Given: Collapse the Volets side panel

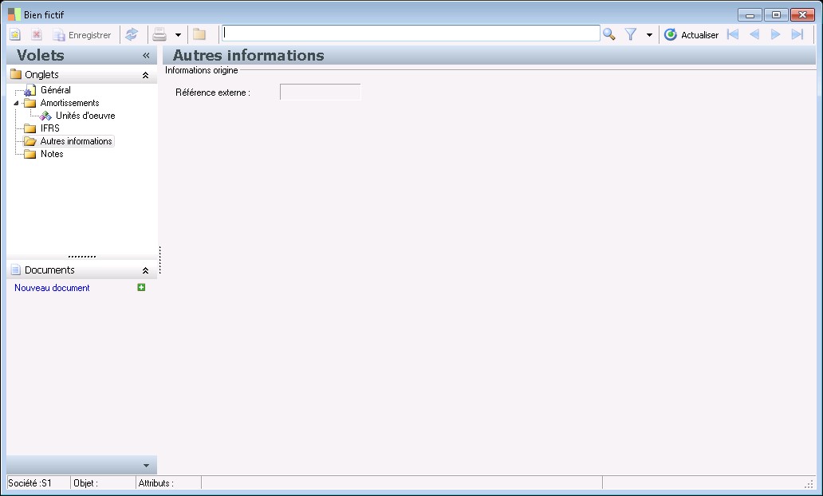Looking at the screenshot, I should pos(146,56).
